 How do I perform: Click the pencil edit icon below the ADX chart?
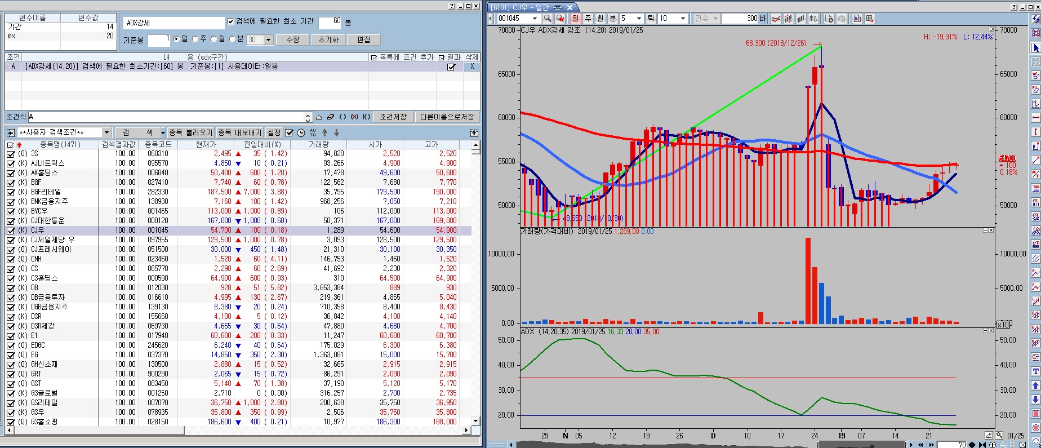tap(989, 435)
